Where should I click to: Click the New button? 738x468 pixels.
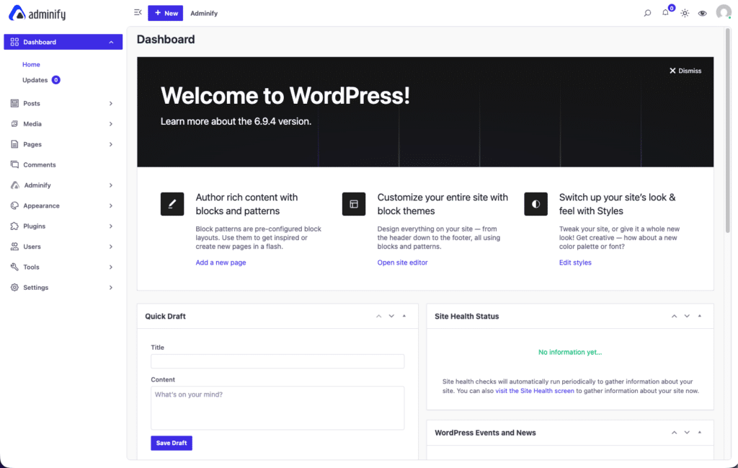click(165, 13)
